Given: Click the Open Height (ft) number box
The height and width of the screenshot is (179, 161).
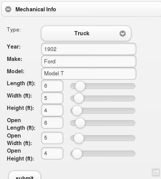Looking at the screenshot, I should [52, 153].
